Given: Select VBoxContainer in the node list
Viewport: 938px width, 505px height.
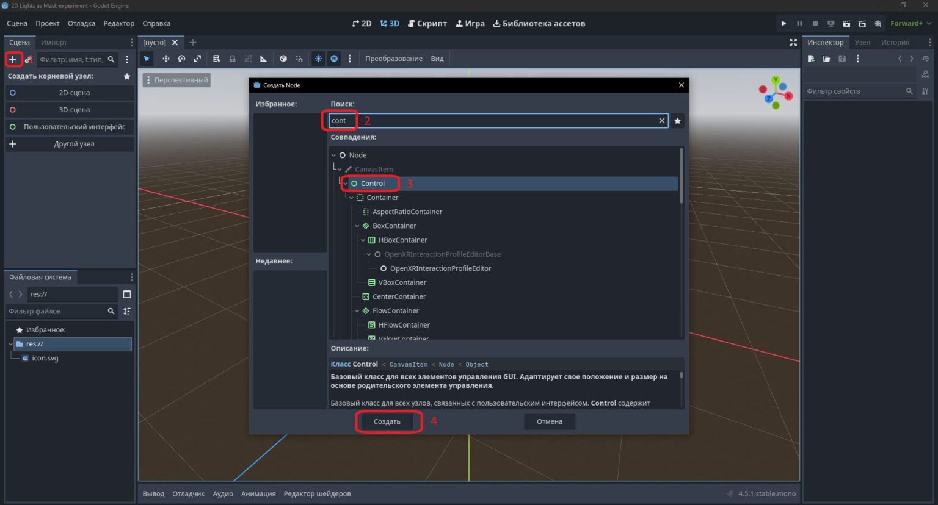Looking at the screenshot, I should click(402, 282).
